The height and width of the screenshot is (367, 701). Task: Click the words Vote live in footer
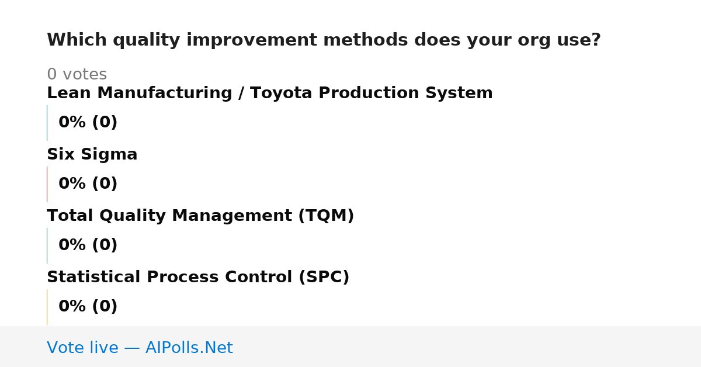pyautogui.click(x=82, y=348)
